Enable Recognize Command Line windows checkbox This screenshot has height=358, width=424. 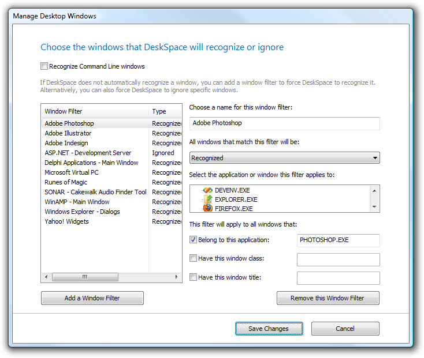pyautogui.click(x=44, y=66)
